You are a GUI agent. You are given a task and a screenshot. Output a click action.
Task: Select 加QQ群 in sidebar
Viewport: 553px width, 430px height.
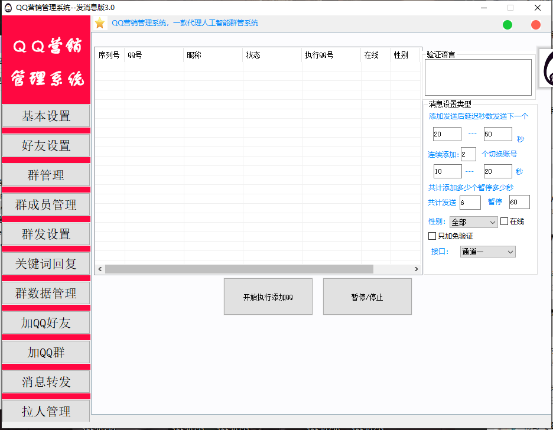tap(46, 352)
